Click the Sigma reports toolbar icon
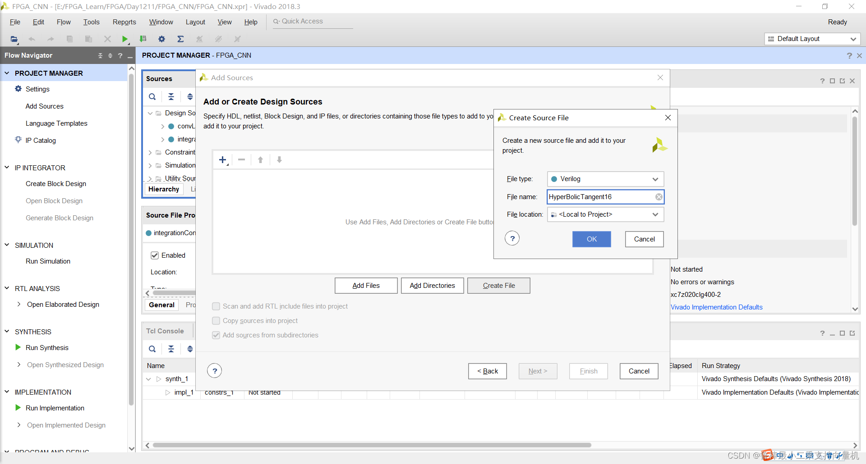The width and height of the screenshot is (866, 464). coord(180,39)
